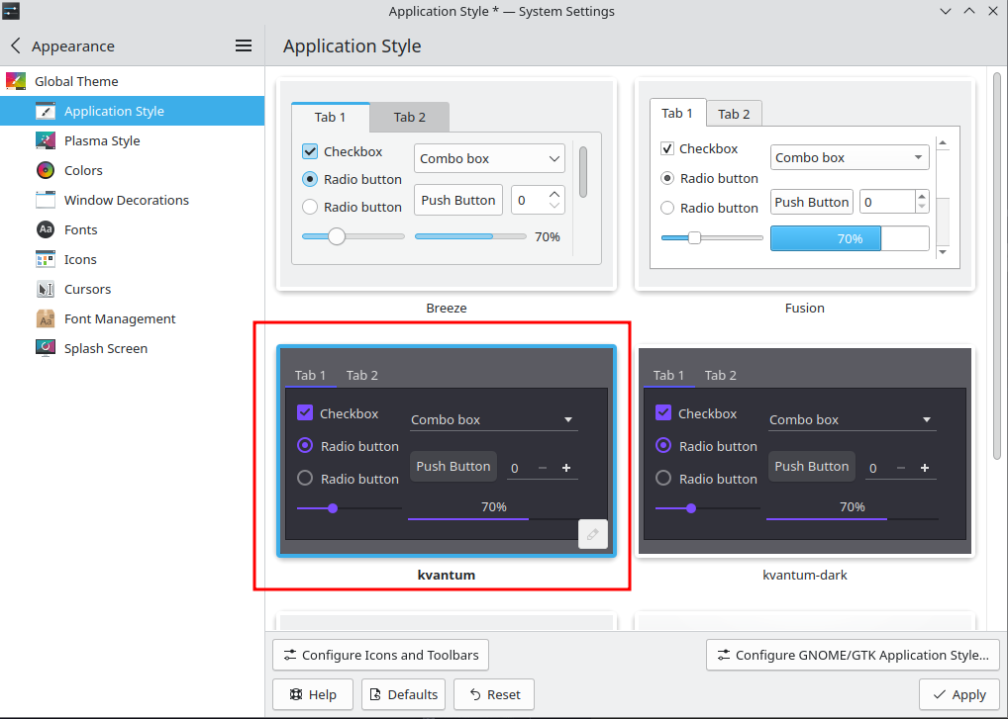Increase the spinbox value in Fusion preview
Viewport: 1008px width, 719px height.
click(922, 197)
